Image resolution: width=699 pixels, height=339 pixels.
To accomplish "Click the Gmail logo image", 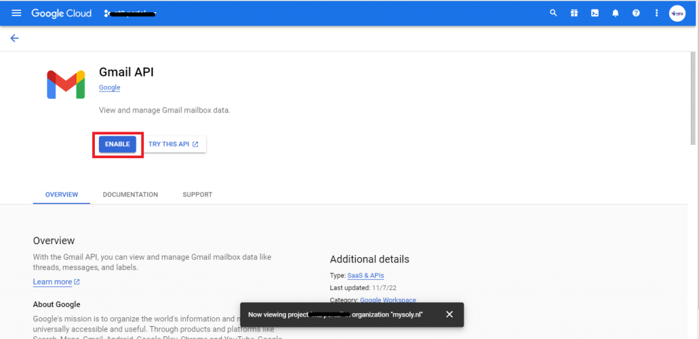I will pos(66,85).
